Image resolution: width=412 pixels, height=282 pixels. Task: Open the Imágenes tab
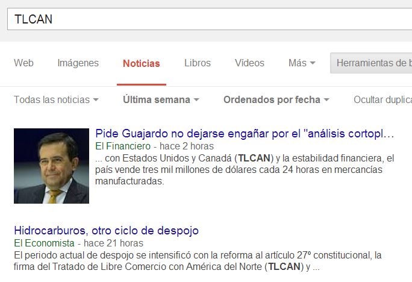78,63
